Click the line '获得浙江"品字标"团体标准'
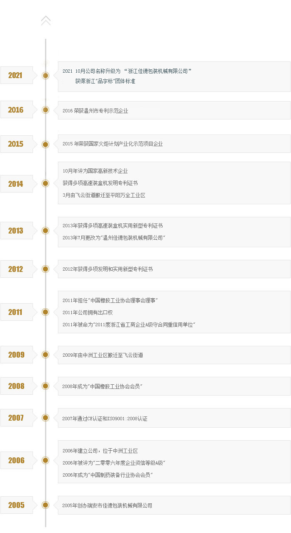The height and width of the screenshot is (533, 291). [105, 81]
